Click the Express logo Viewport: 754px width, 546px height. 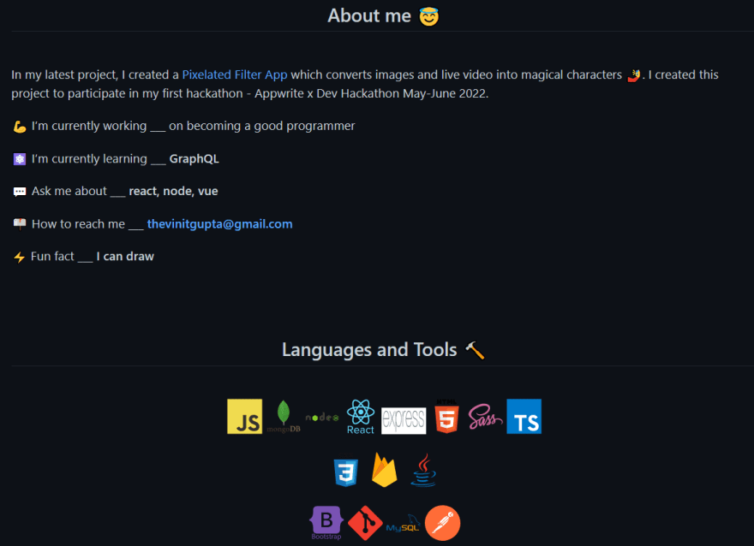click(x=404, y=421)
